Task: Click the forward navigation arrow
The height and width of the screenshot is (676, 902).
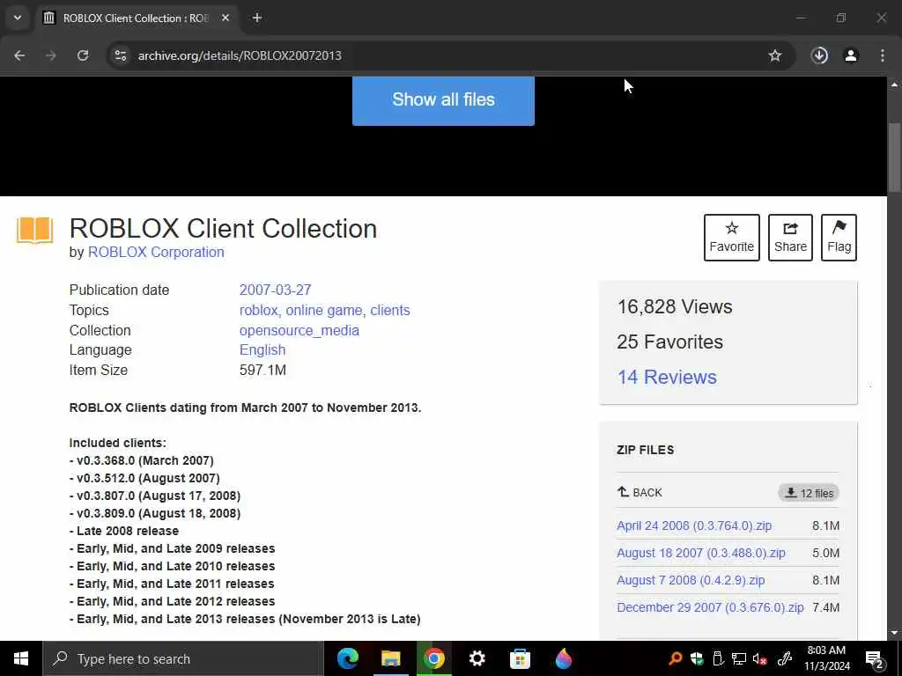Action: pyautogui.click(x=51, y=55)
